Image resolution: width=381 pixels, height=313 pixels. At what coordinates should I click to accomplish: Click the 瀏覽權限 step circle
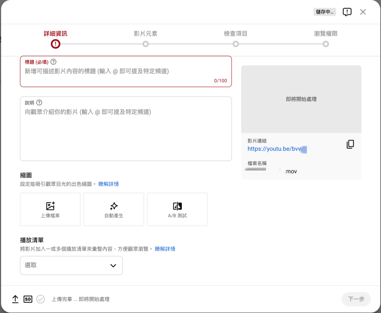coord(326,44)
